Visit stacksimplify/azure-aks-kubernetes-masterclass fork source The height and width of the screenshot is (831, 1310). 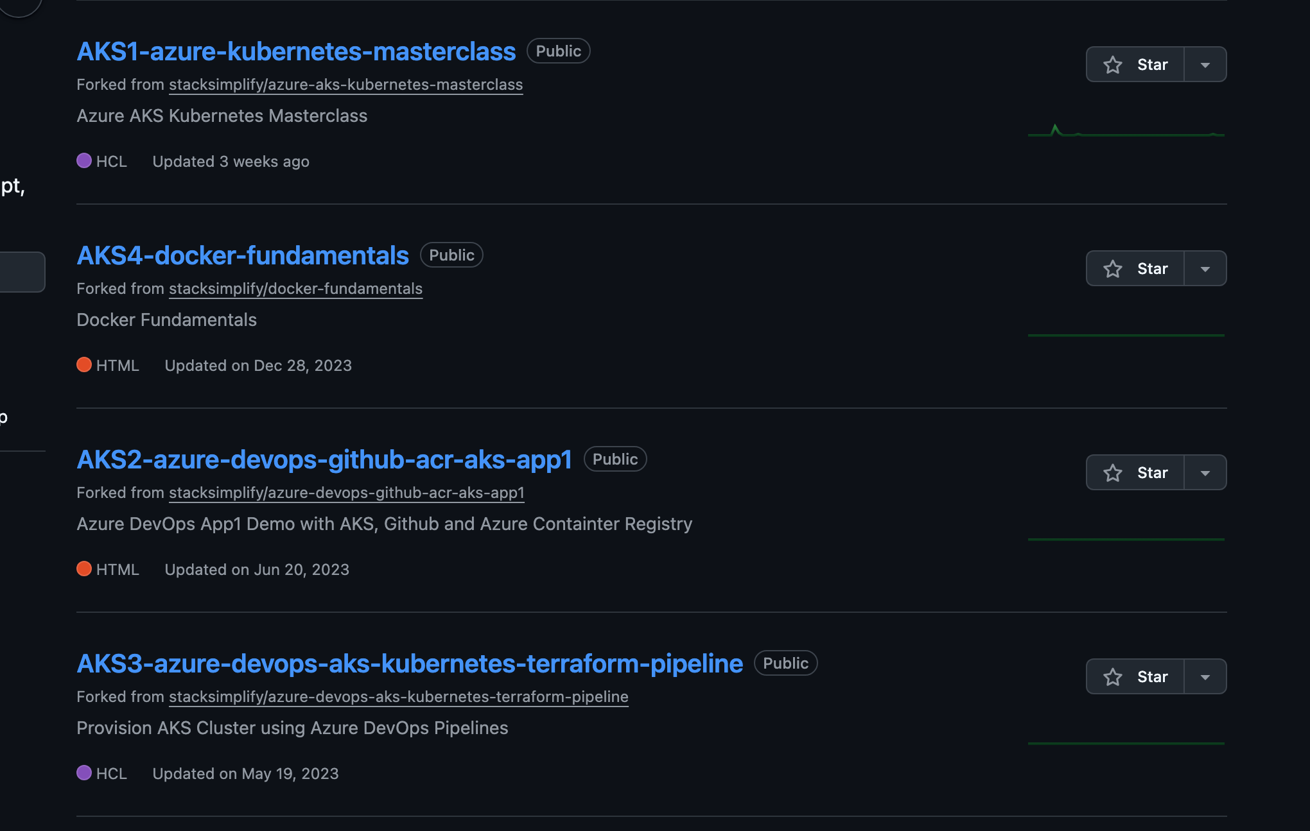pyautogui.click(x=345, y=85)
